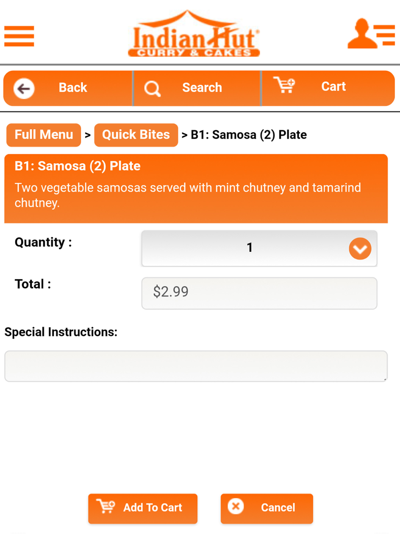Click the X icon on Cancel
Screen dimensions: 400x534
point(236,506)
